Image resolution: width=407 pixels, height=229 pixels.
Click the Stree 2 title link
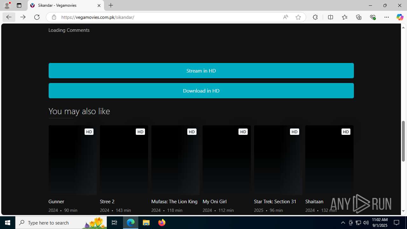pyautogui.click(x=107, y=201)
